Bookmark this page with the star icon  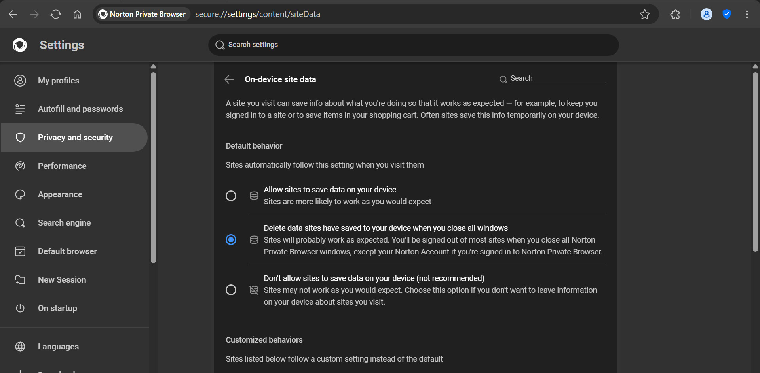(x=645, y=14)
